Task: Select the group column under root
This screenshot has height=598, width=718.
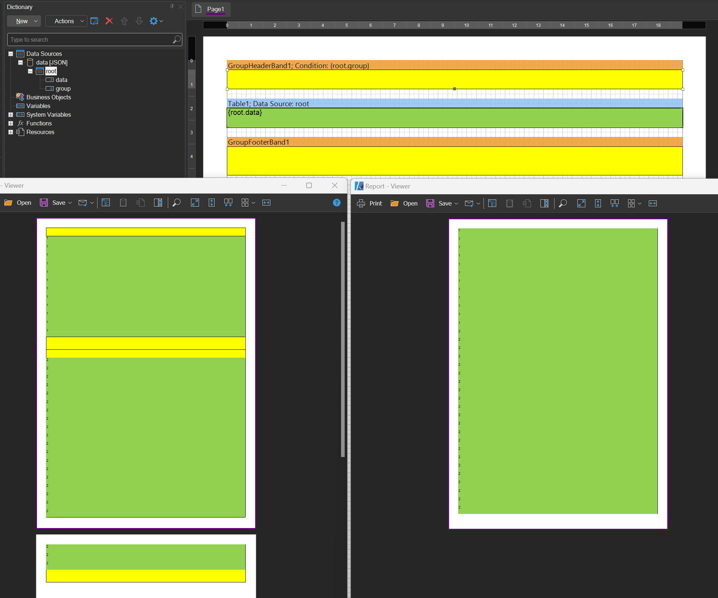Action: (63, 88)
